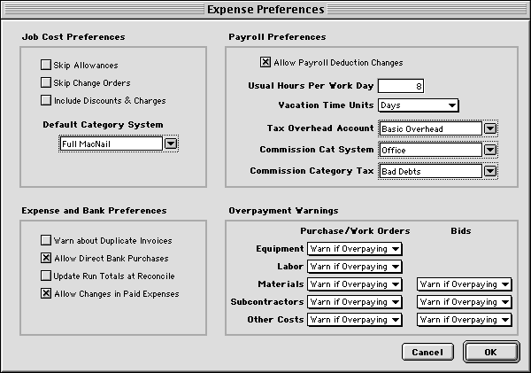Viewport: 531px width, 373px height.
Task: Expand Commission Category Tax arrow button
Action: [x=490, y=171]
